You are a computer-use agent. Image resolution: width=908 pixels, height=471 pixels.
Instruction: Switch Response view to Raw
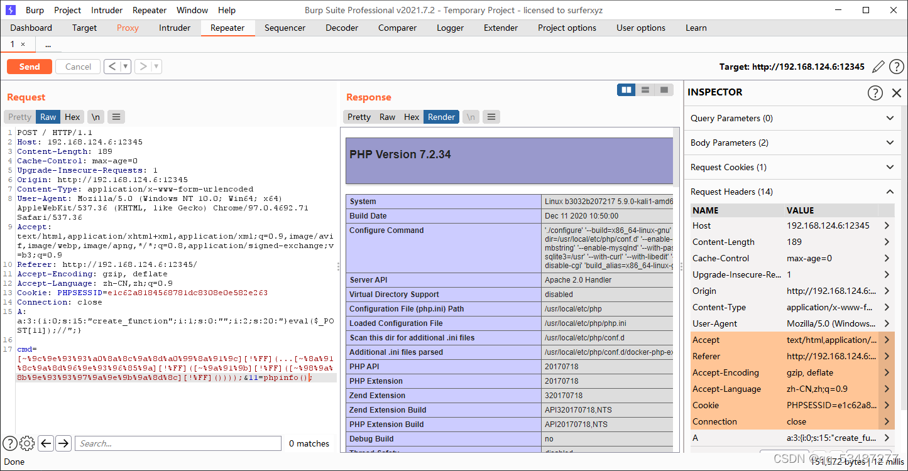[388, 117]
